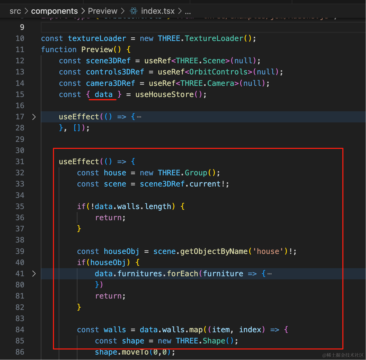Screen dimensions: 366x360
Task: Click 'Shape' constructor on line 85
Action: (214, 341)
